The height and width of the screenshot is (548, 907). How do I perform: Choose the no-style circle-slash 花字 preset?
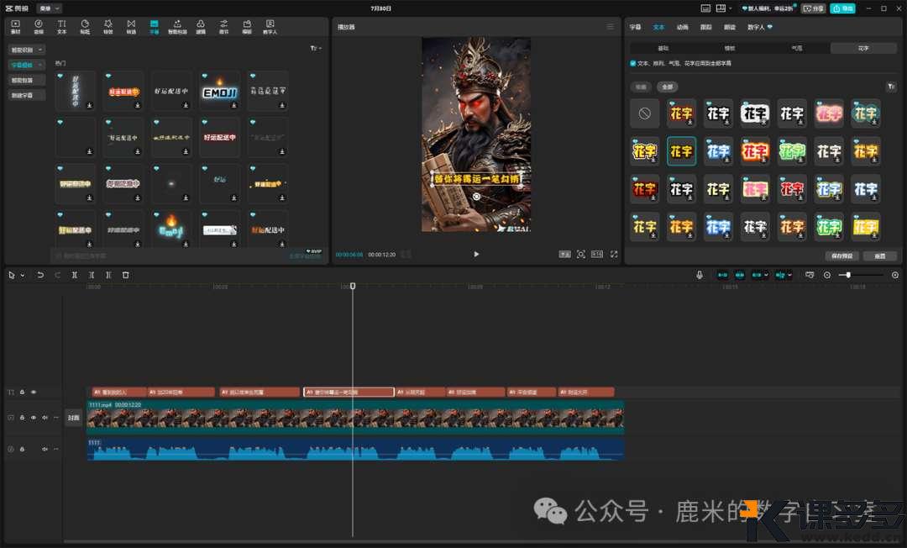click(x=644, y=113)
